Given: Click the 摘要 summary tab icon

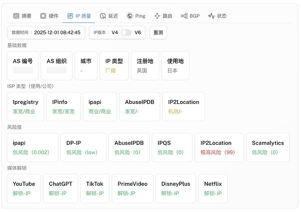Looking at the screenshot, I should click(x=16, y=16).
